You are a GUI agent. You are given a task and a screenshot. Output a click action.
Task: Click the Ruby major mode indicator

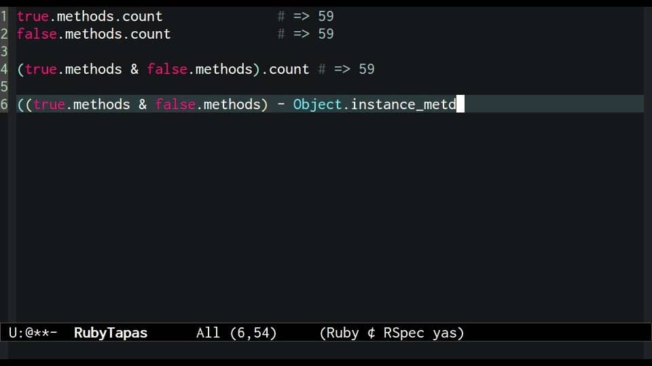pyautogui.click(x=342, y=333)
